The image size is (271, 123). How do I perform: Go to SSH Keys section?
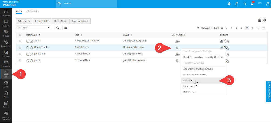[x=6, y=53]
